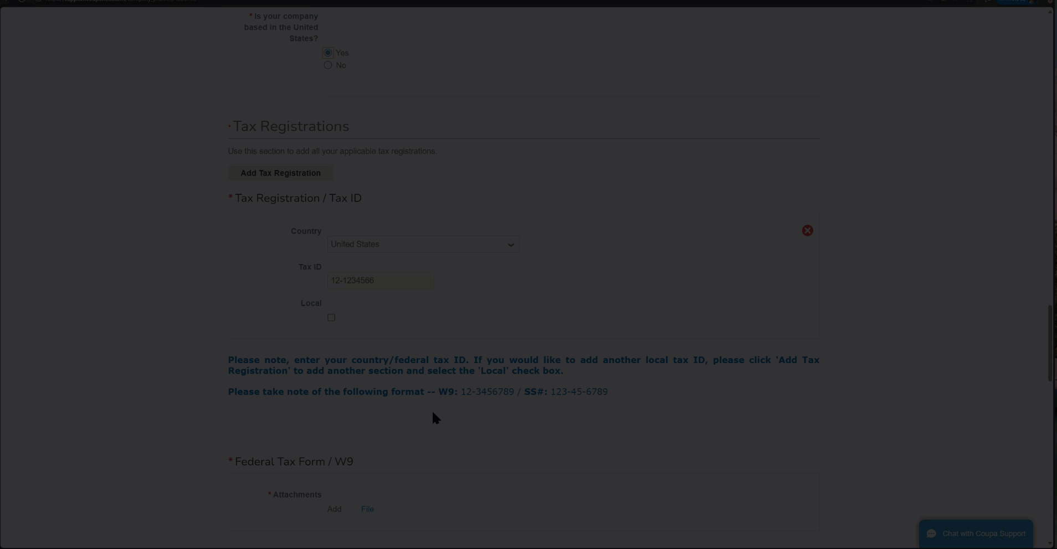The height and width of the screenshot is (549, 1057).
Task: Click the Tax Registration / Tax ID heading
Action: click(x=298, y=198)
